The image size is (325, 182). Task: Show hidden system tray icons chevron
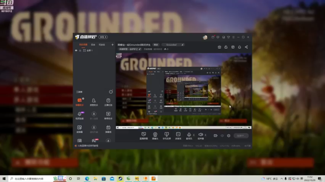coord(282,179)
